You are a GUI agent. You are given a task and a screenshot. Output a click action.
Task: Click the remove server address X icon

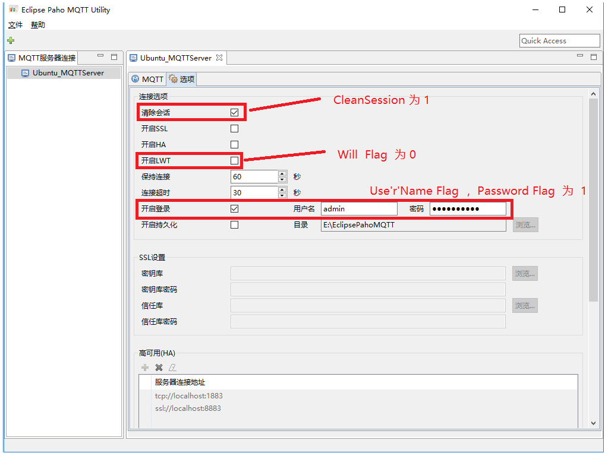click(x=159, y=368)
